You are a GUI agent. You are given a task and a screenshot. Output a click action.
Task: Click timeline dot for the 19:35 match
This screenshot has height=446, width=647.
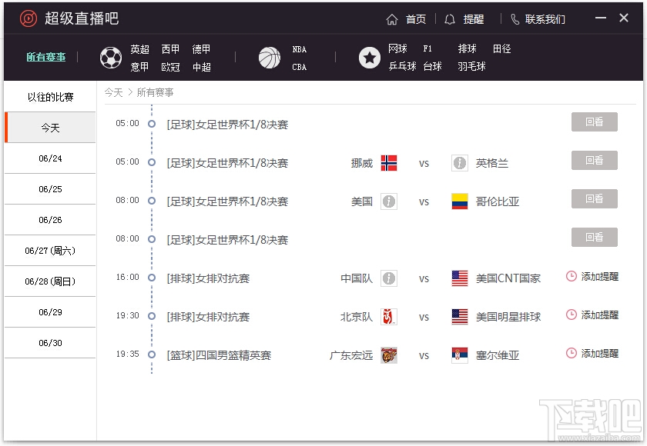coord(152,354)
